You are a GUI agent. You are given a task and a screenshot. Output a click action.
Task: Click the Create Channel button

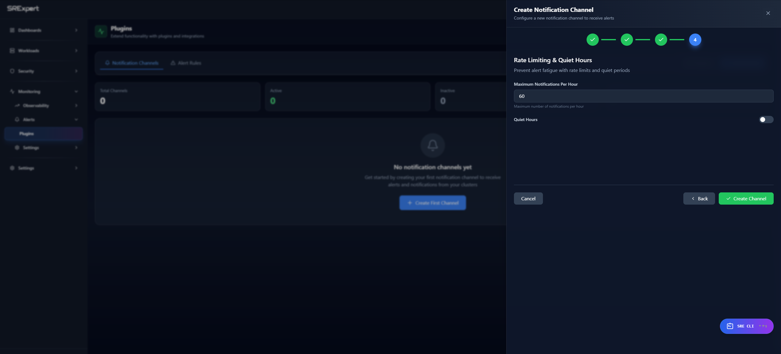point(746,198)
